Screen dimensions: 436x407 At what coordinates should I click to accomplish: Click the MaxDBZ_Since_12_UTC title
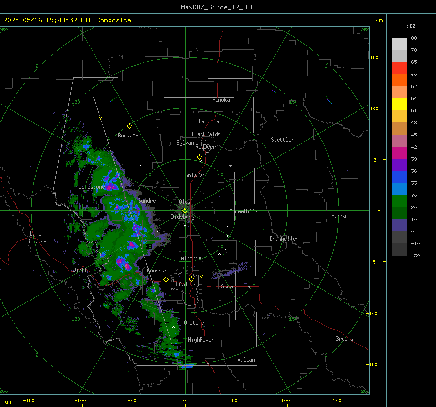(218, 7)
